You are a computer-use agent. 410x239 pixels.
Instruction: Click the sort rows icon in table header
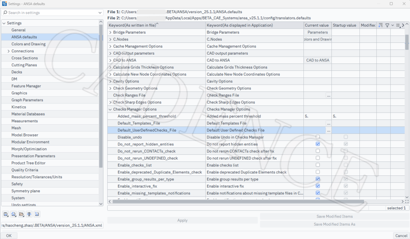click(380, 25)
